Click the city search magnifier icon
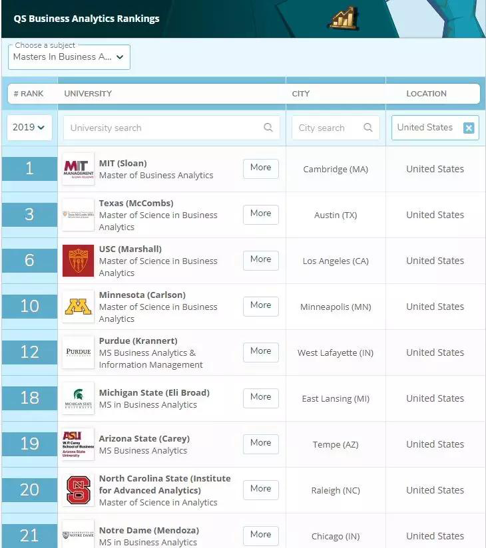This screenshot has width=486, height=548. pos(367,127)
